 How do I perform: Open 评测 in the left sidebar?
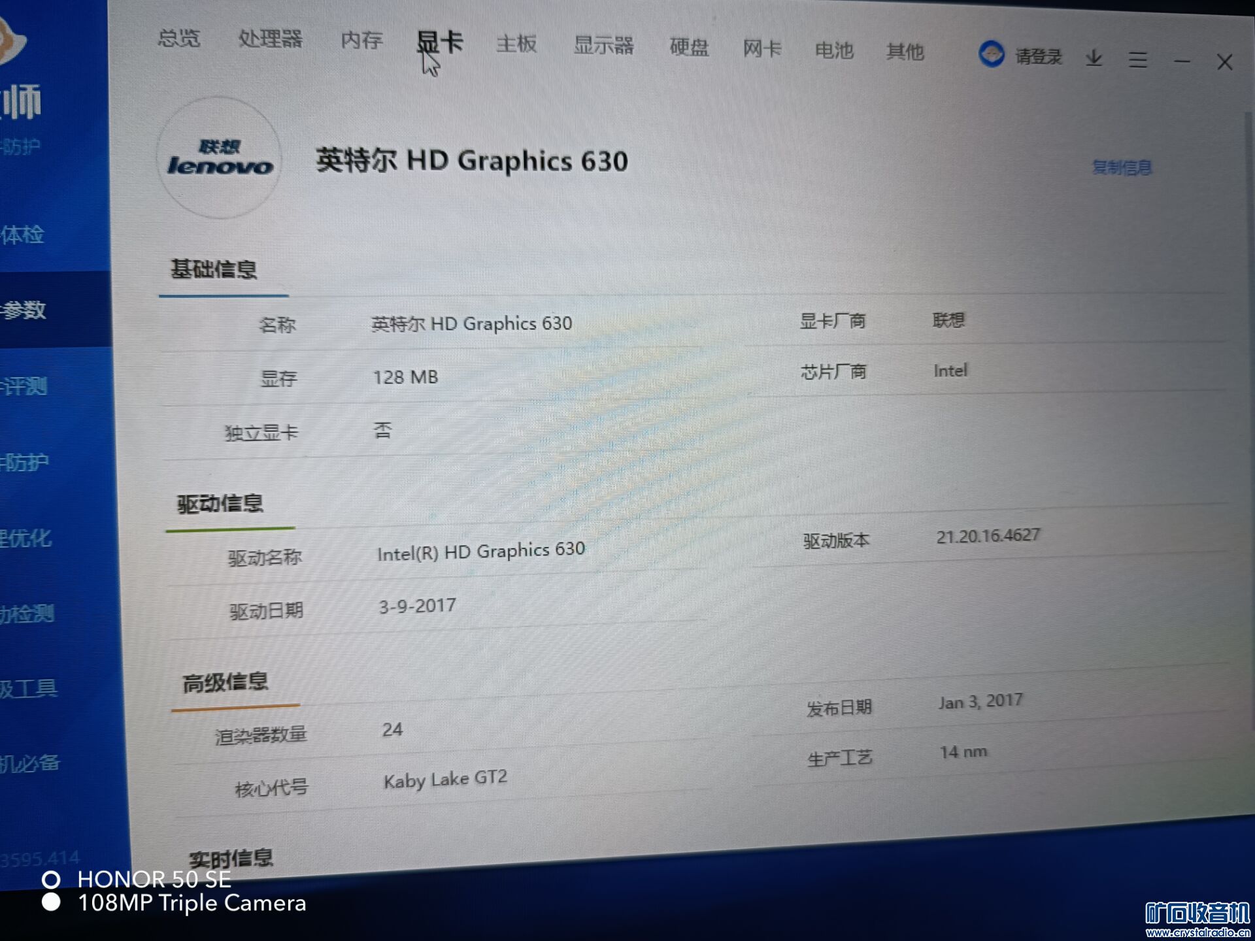[x=24, y=386]
